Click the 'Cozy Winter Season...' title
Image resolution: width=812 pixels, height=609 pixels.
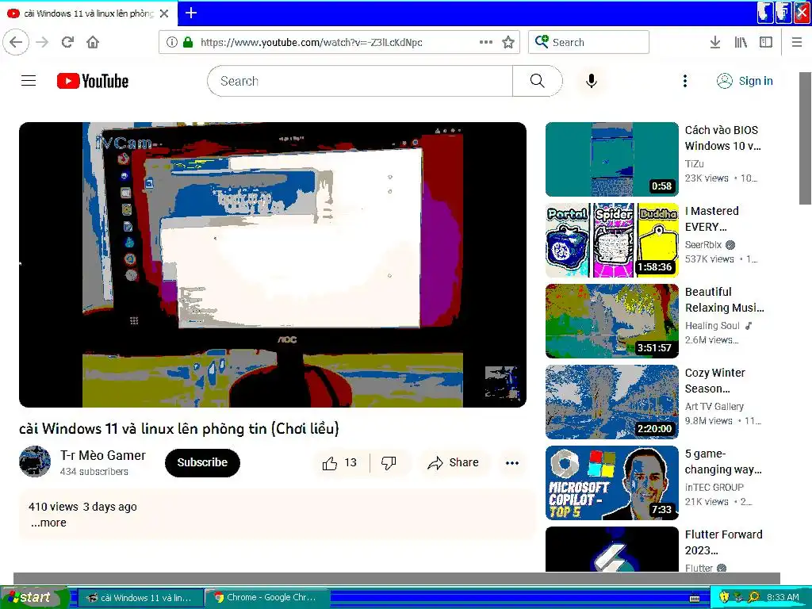[x=715, y=380]
